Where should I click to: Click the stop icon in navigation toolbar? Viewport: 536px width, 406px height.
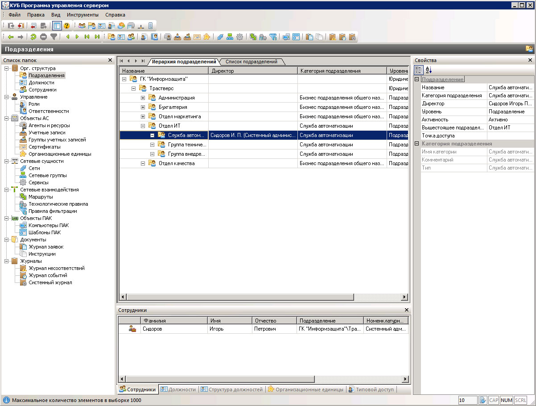pos(43,37)
